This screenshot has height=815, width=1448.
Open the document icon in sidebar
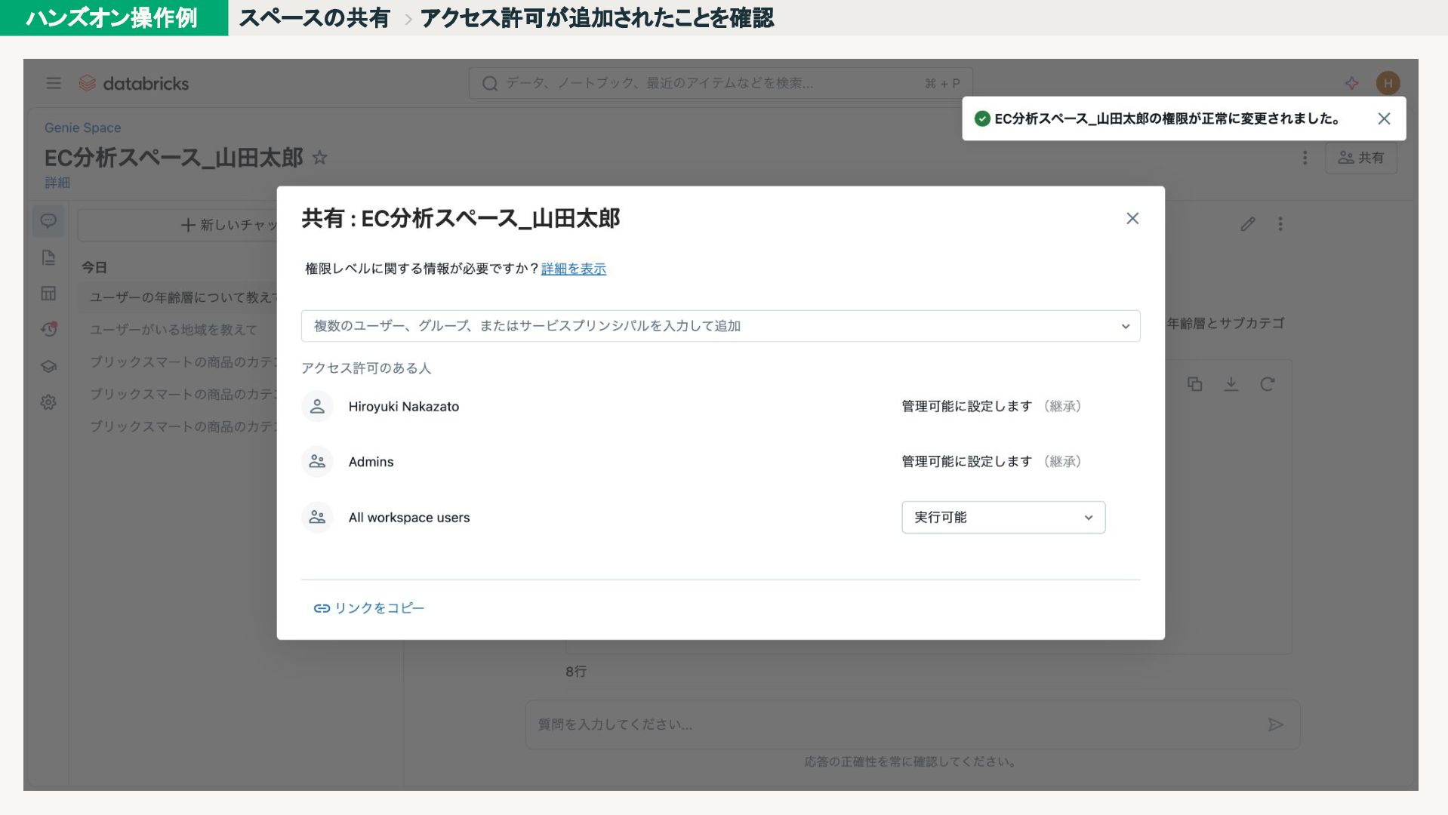click(x=48, y=257)
